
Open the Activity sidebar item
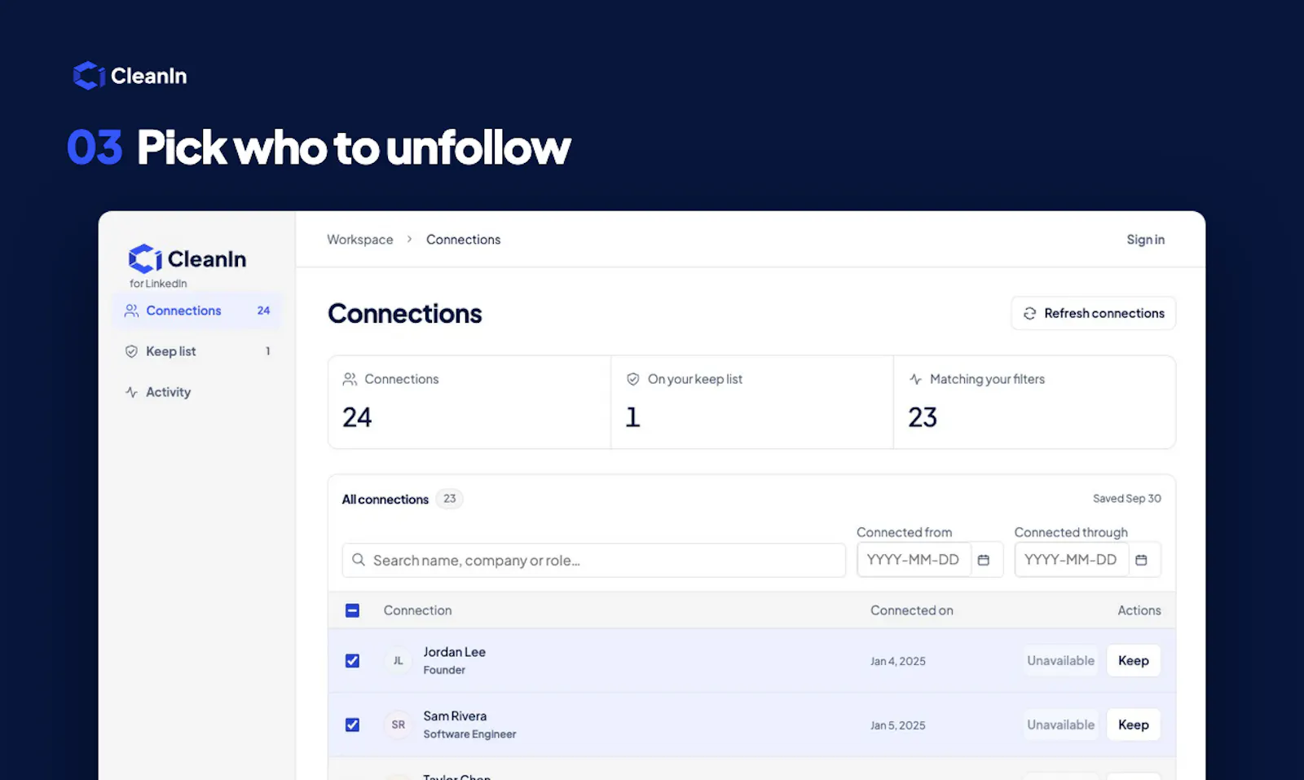[x=196, y=392]
